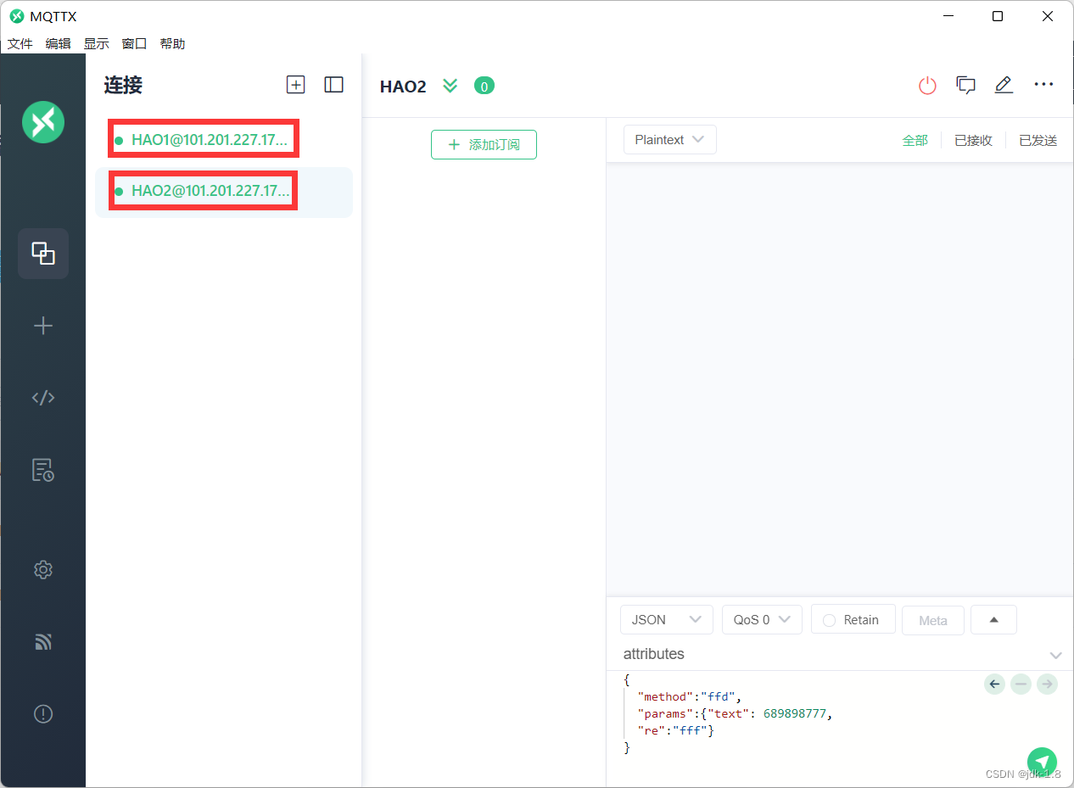The width and height of the screenshot is (1074, 788).
Task: Open the more options three-dot menu
Action: click(x=1043, y=85)
